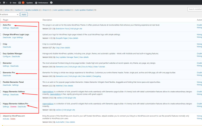Show Drop-in (1) plugins
202x126 pixels.
(47, 10)
